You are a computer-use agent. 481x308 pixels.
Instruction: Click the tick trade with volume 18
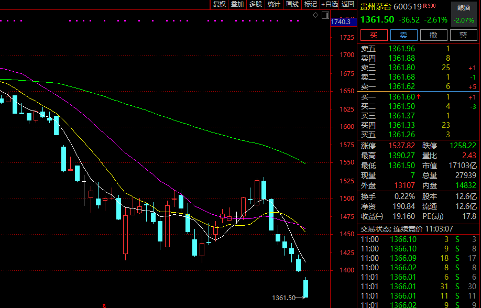(419, 258)
